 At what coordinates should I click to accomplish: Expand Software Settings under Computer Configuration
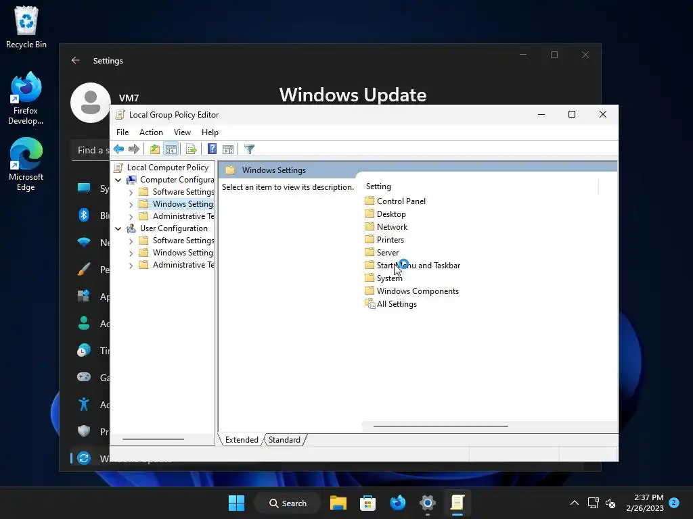[131, 193]
